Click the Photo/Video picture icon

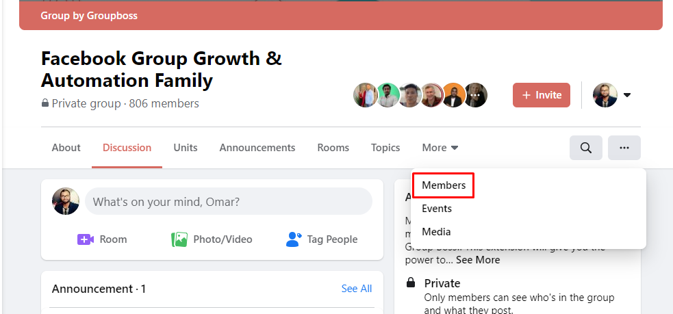tap(179, 239)
